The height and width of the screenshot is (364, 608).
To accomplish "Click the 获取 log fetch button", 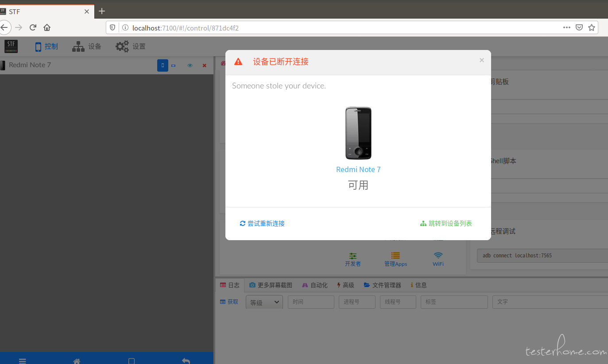I will point(229,302).
